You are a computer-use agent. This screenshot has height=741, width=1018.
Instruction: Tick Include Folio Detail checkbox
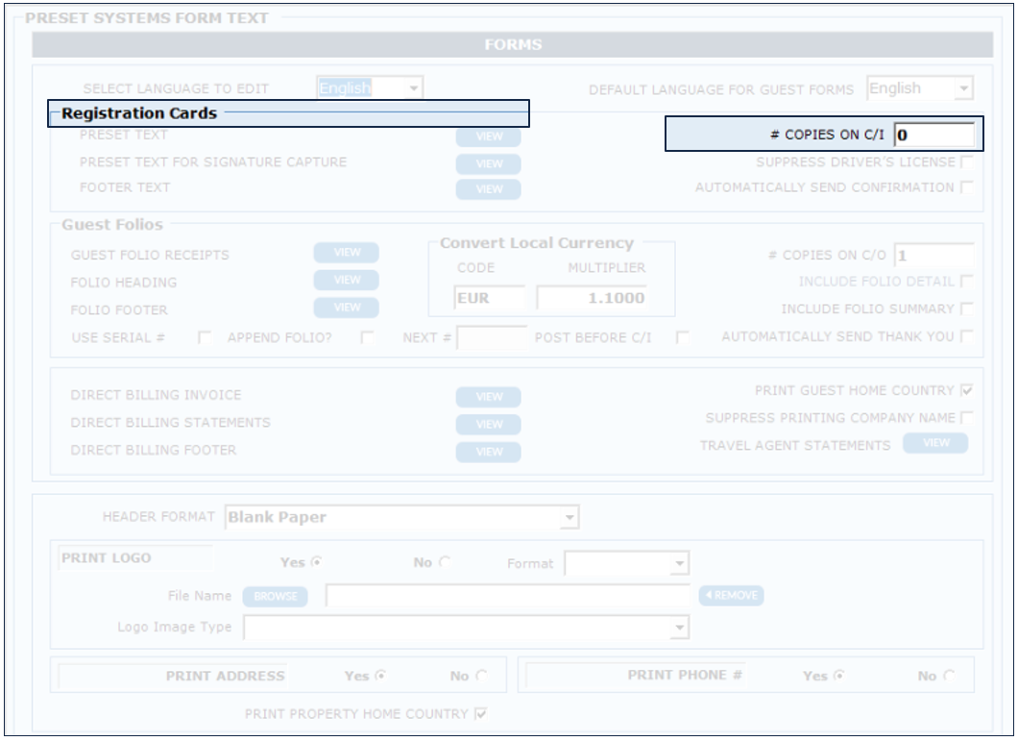[x=966, y=282]
